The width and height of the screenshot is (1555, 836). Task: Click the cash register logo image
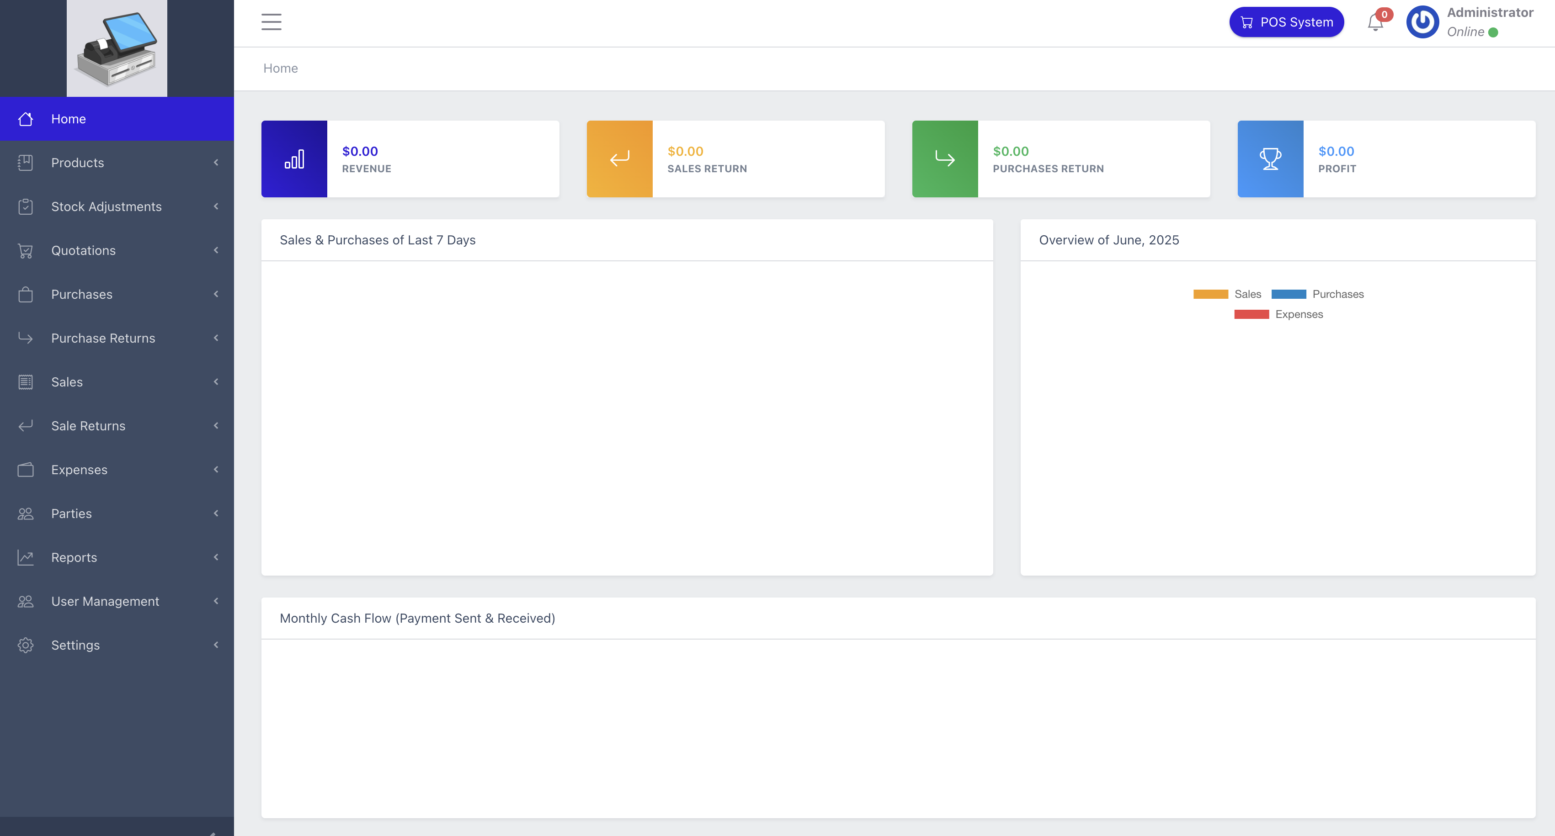point(117,48)
